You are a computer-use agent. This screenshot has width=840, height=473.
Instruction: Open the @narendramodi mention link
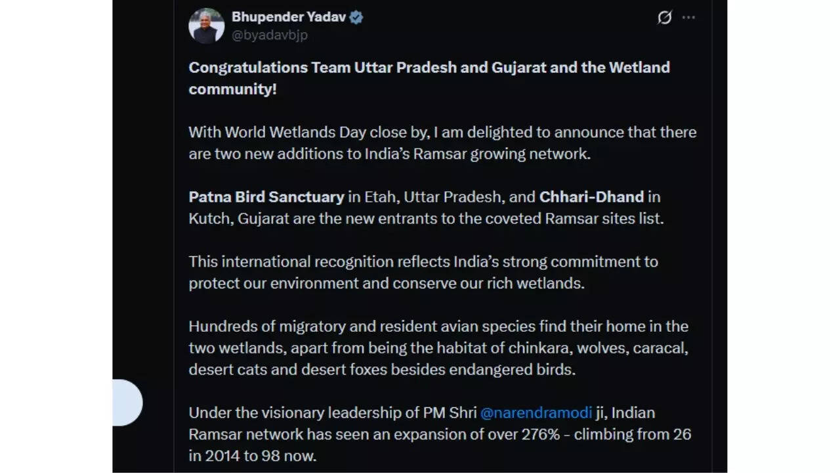point(536,413)
